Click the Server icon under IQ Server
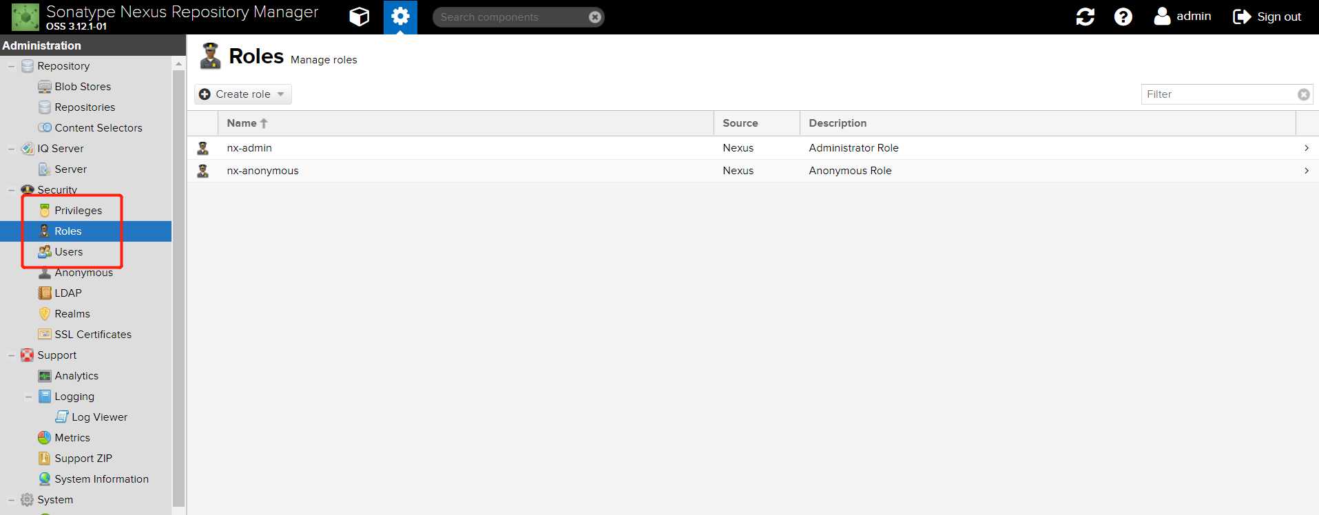The image size is (1319, 515). 45,169
